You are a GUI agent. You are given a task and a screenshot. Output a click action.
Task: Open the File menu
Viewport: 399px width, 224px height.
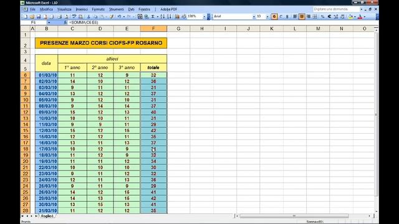pyautogui.click(x=33, y=9)
